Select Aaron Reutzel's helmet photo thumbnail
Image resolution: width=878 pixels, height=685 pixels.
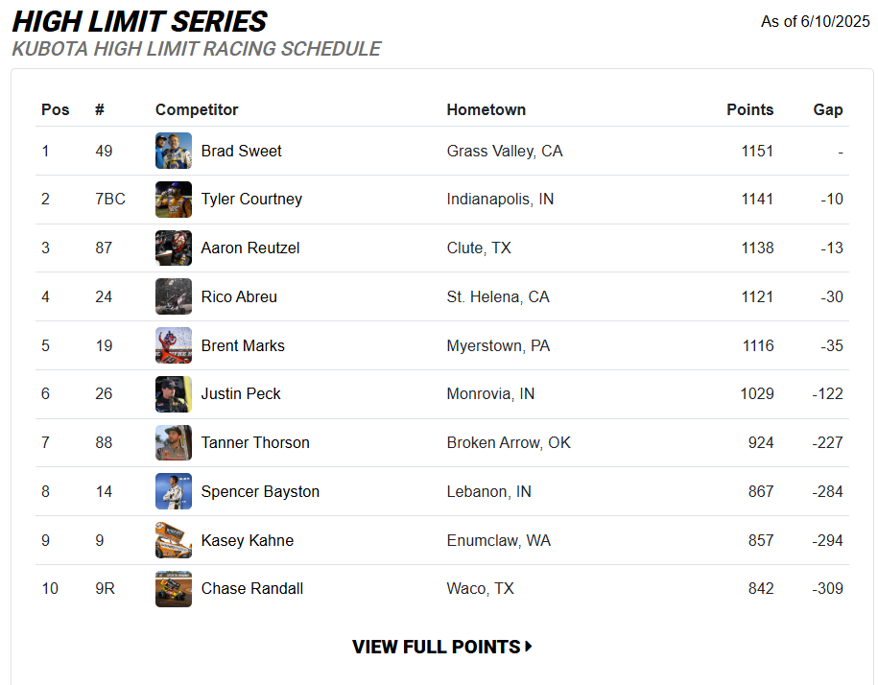(x=174, y=248)
